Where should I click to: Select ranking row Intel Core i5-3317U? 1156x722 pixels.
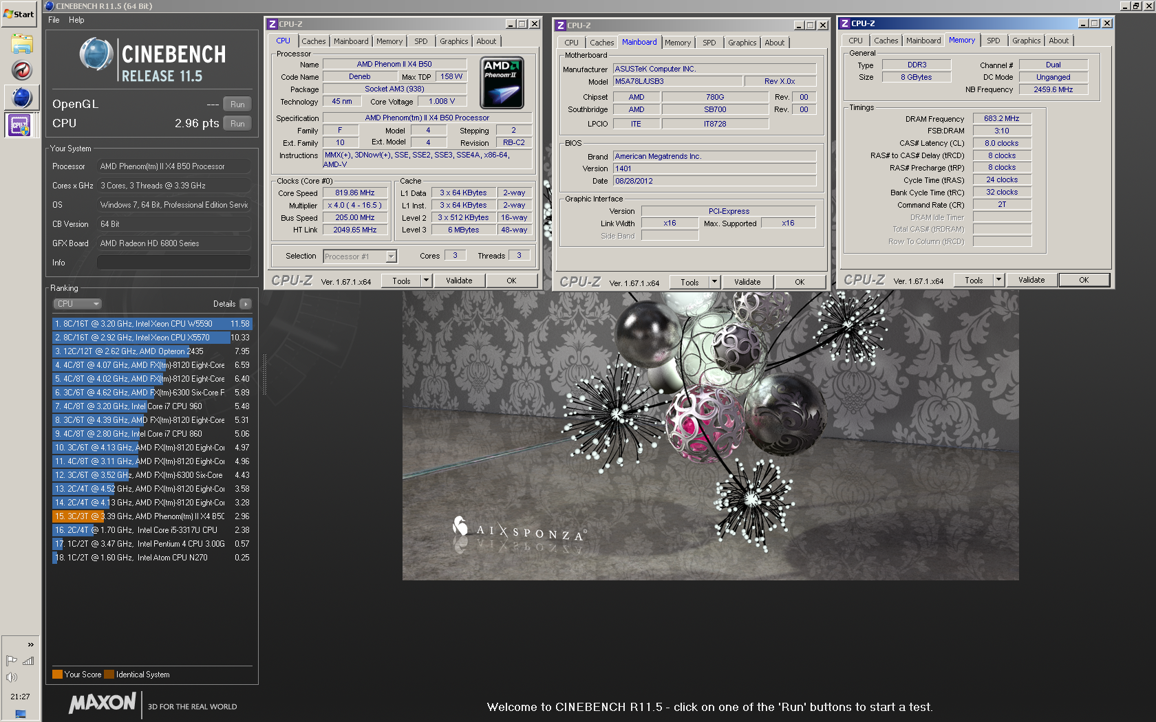point(152,530)
